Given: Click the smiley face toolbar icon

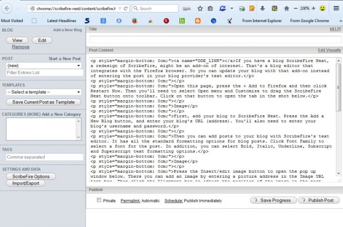Looking at the screenshot, I should 323,9.
